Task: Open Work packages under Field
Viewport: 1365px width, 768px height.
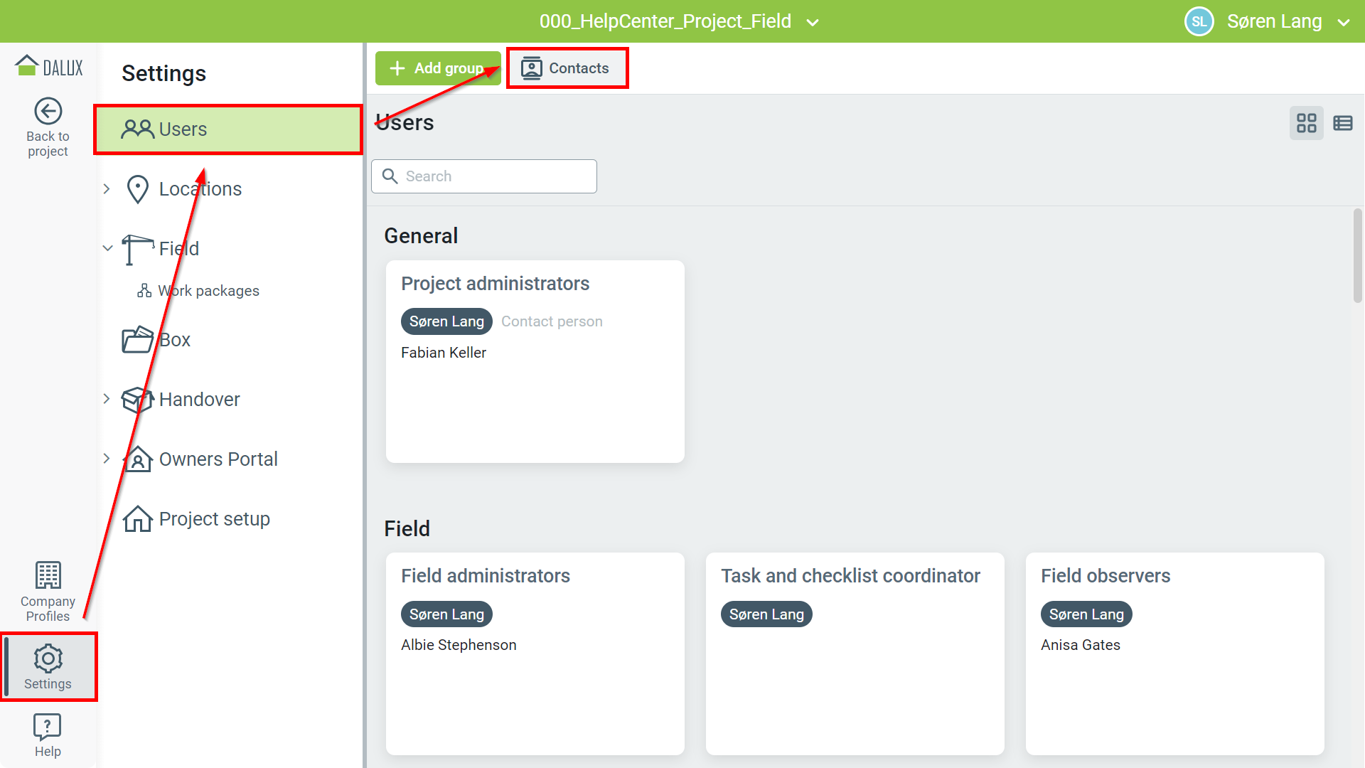Action: [x=208, y=291]
